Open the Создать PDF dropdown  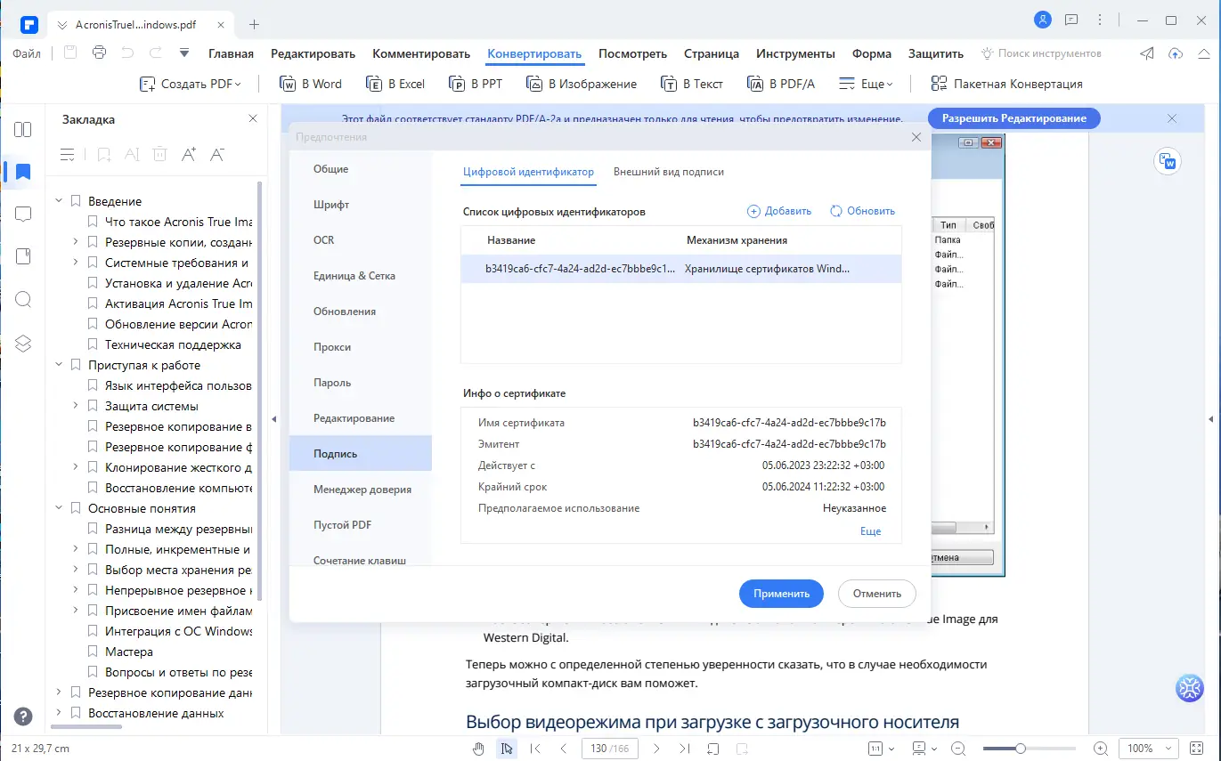pyautogui.click(x=191, y=84)
